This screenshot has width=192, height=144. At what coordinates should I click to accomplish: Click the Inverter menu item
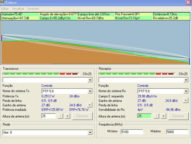(33, 9)
